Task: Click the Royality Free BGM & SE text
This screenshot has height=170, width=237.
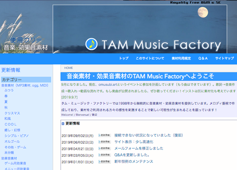Action: (x=195, y=2)
